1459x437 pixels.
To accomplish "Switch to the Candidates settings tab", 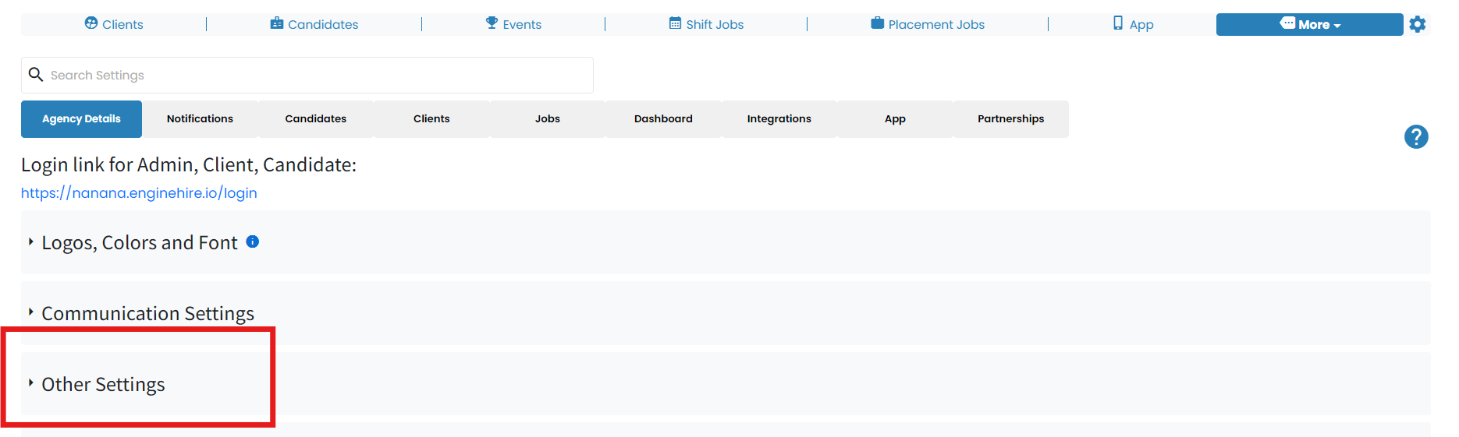I will [316, 119].
